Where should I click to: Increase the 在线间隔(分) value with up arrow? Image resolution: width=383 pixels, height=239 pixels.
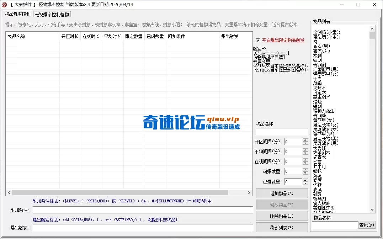(305, 160)
